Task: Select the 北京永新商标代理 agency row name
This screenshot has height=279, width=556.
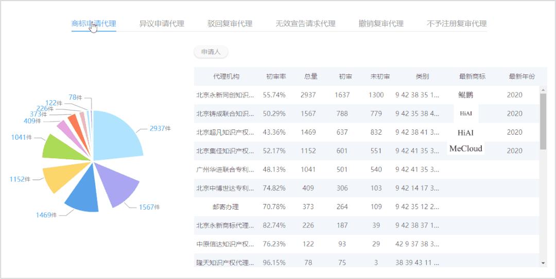Action: pos(225,225)
